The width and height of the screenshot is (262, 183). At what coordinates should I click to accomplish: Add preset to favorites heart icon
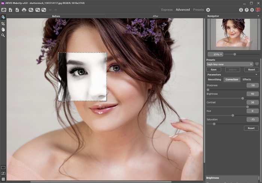click(257, 64)
